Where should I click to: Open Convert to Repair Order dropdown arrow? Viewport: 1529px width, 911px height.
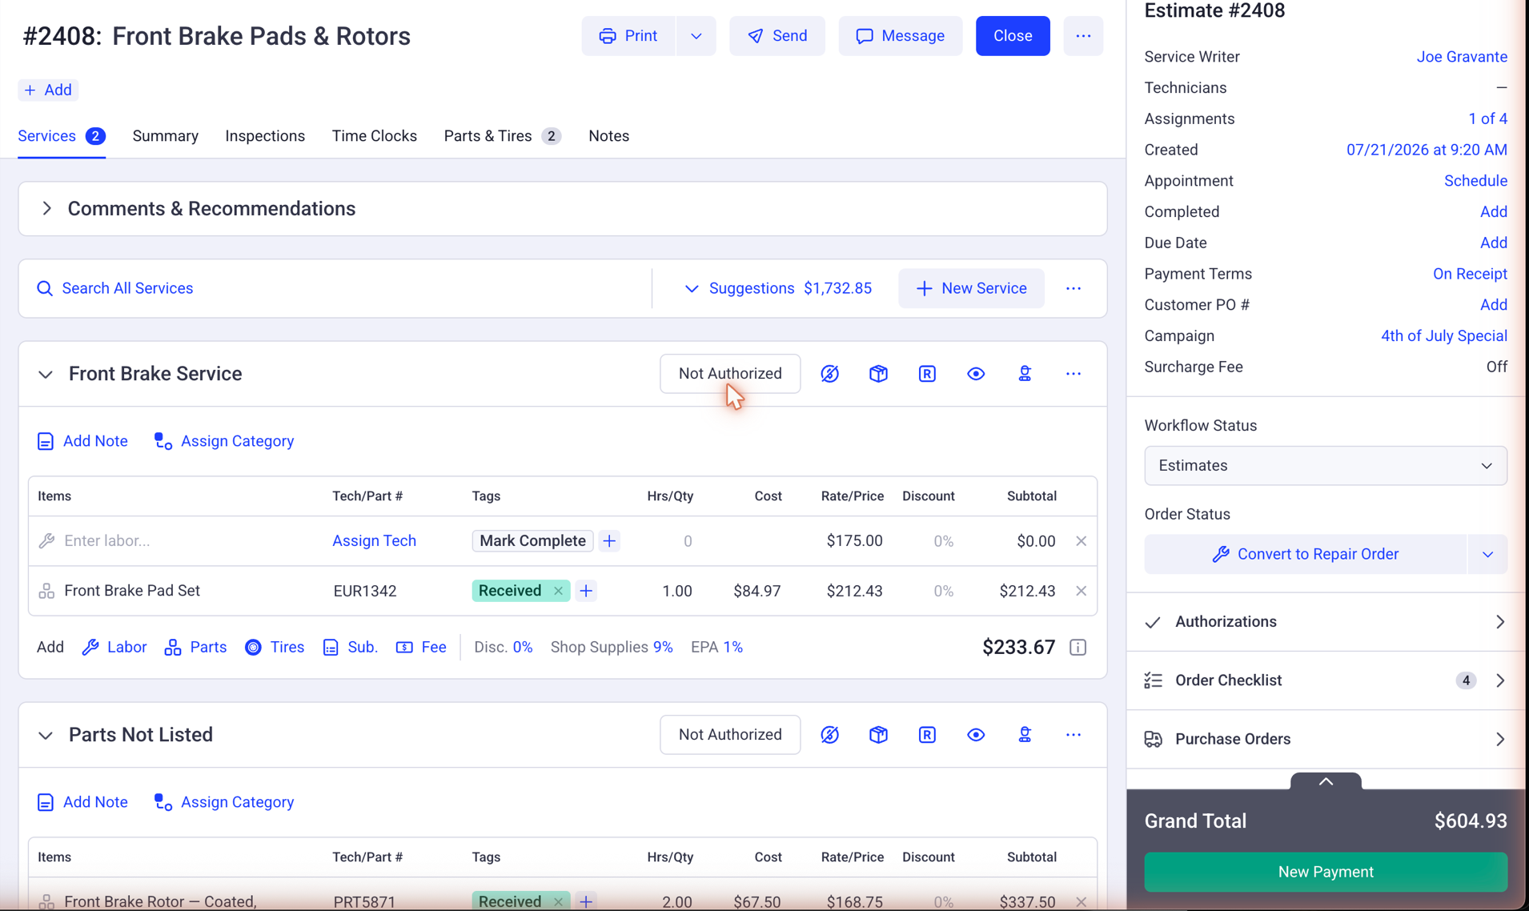click(1487, 554)
